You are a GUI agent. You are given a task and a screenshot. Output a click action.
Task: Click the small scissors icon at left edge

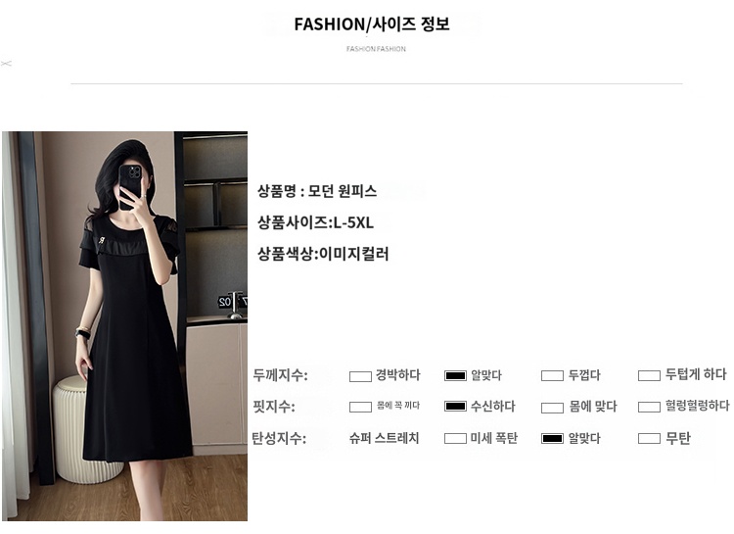6,63
